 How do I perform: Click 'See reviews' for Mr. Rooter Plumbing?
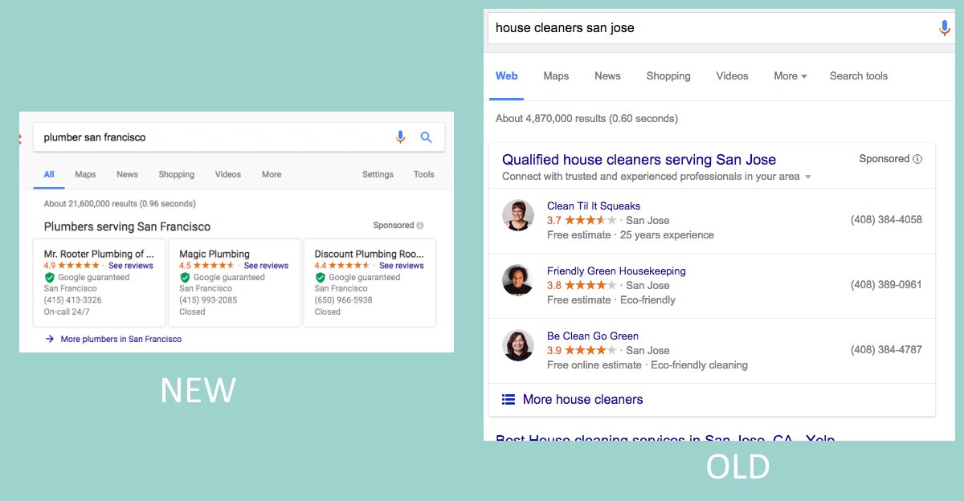point(130,266)
